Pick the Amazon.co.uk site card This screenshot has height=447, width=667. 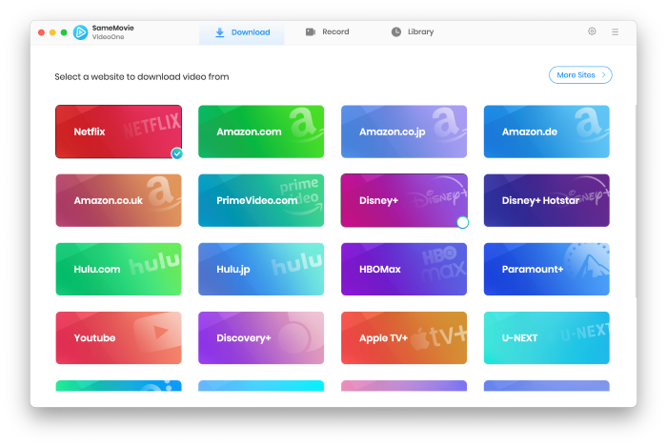point(119,200)
